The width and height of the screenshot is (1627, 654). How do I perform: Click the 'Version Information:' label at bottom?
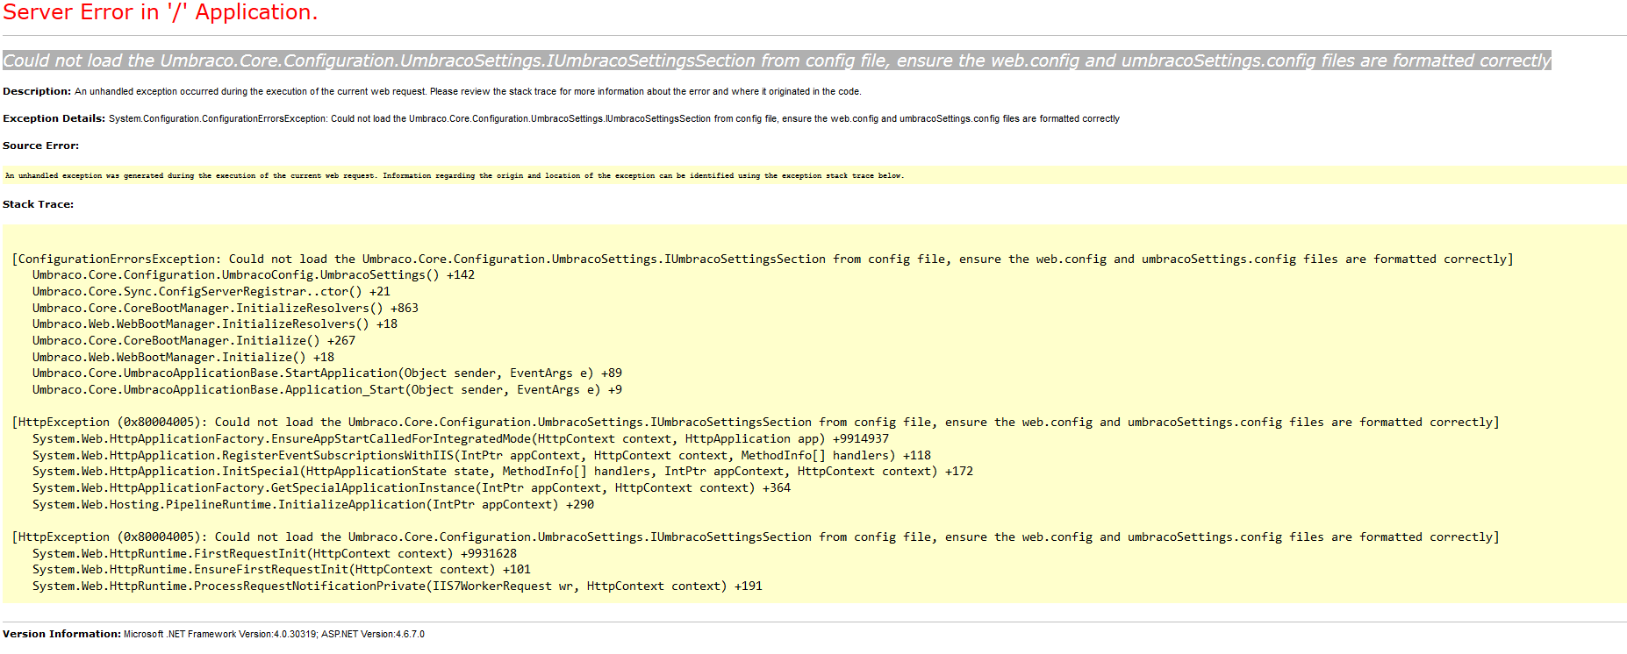(x=61, y=634)
